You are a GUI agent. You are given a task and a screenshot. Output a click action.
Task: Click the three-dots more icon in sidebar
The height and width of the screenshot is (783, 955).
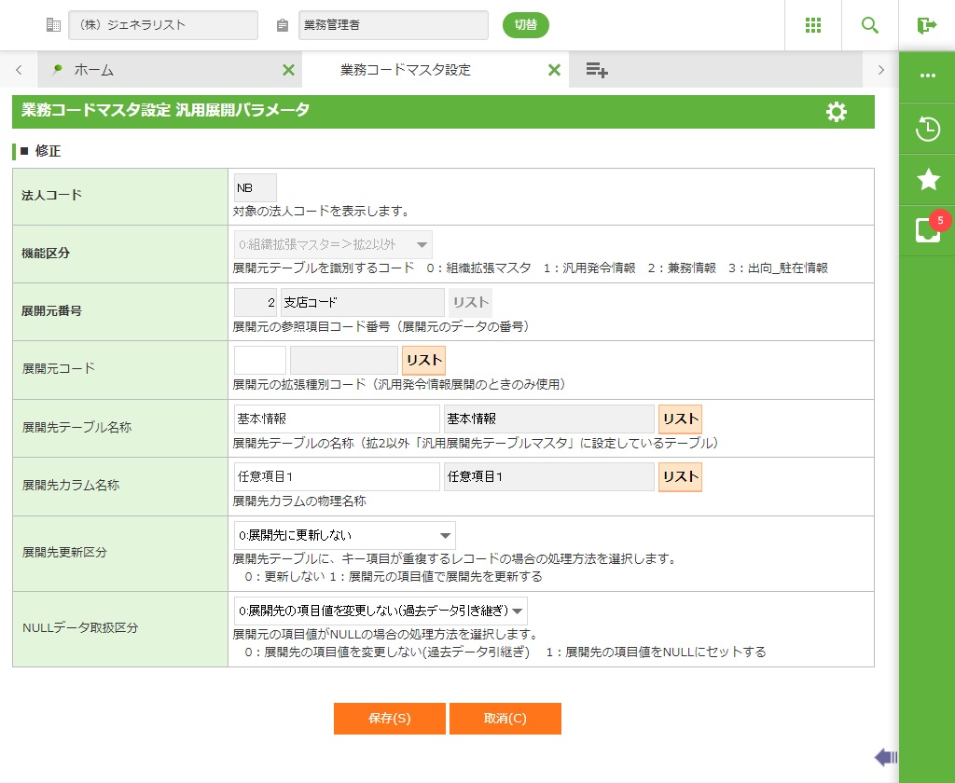click(927, 76)
